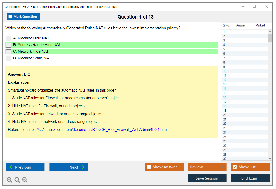This screenshot has width=276, height=189.
Task: Select option C Network Hide NAT checkbox
Action: pyautogui.click(x=9, y=52)
